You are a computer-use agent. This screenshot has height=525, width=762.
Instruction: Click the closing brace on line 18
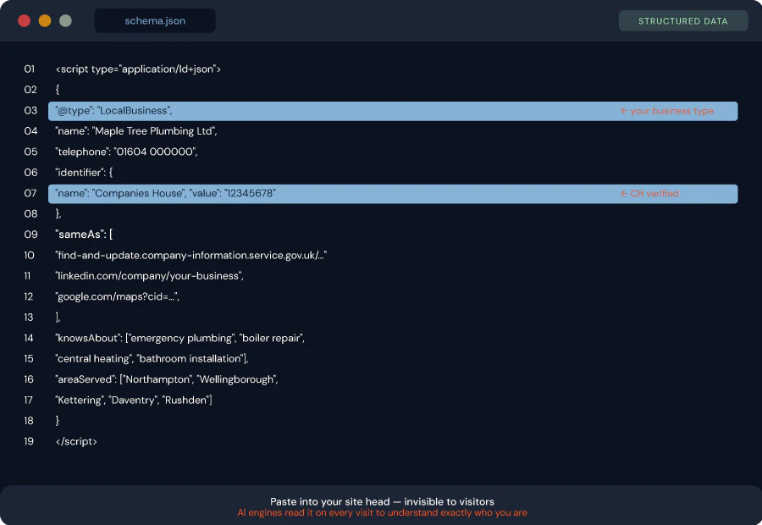[58, 421]
